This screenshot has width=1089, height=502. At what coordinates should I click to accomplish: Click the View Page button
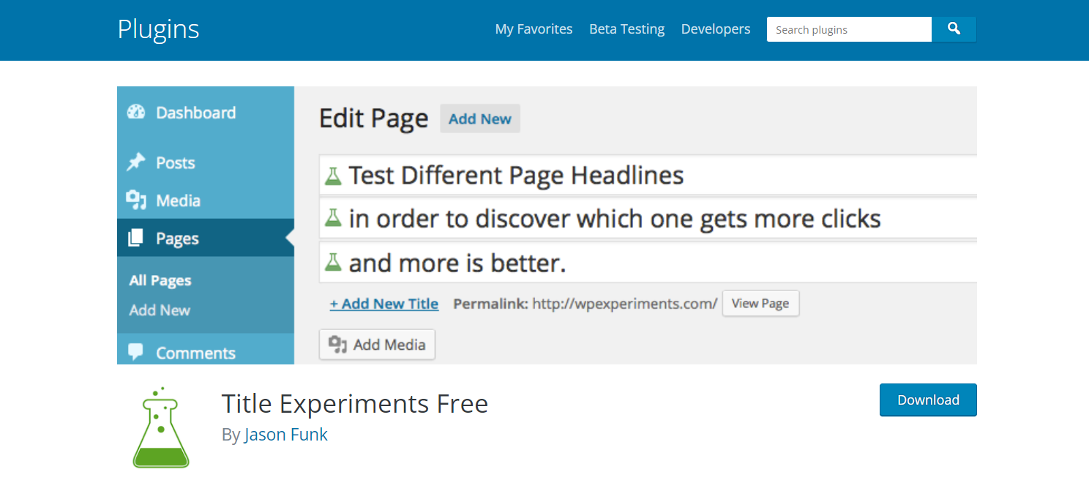pos(760,303)
